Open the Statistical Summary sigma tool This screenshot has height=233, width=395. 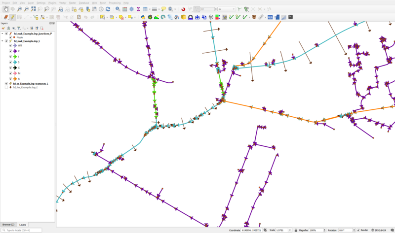click(138, 9)
